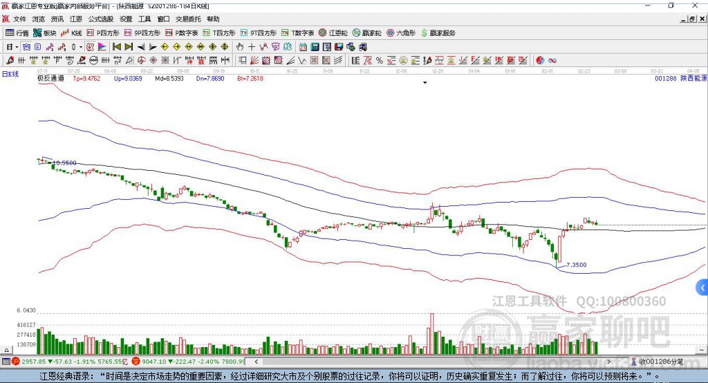Open the P数字表 tool
The width and height of the screenshot is (708, 383).
point(182,33)
